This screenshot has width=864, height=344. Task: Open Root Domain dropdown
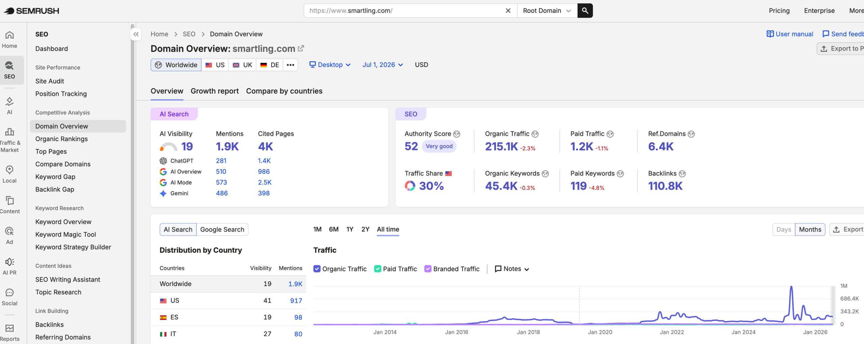pos(547,10)
